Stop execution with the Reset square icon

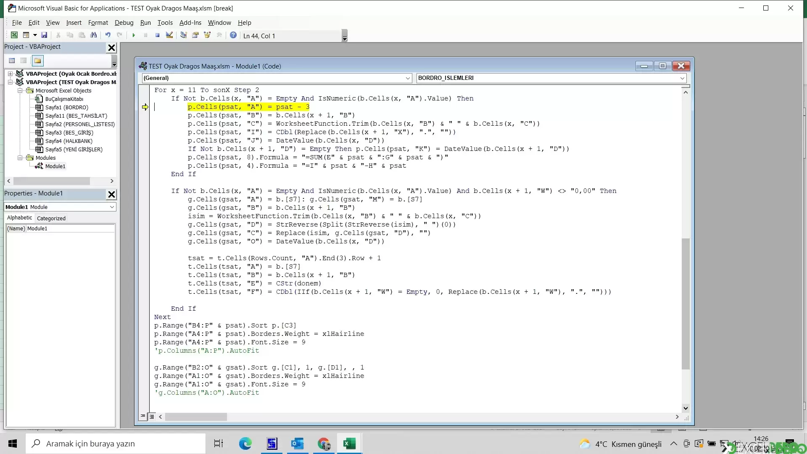pyautogui.click(x=157, y=35)
